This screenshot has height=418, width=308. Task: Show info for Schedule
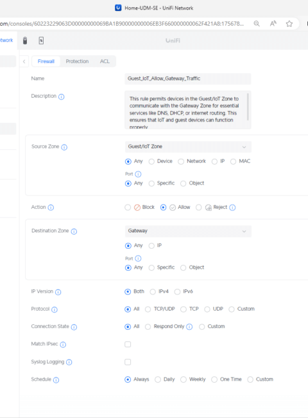(x=56, y=380)
